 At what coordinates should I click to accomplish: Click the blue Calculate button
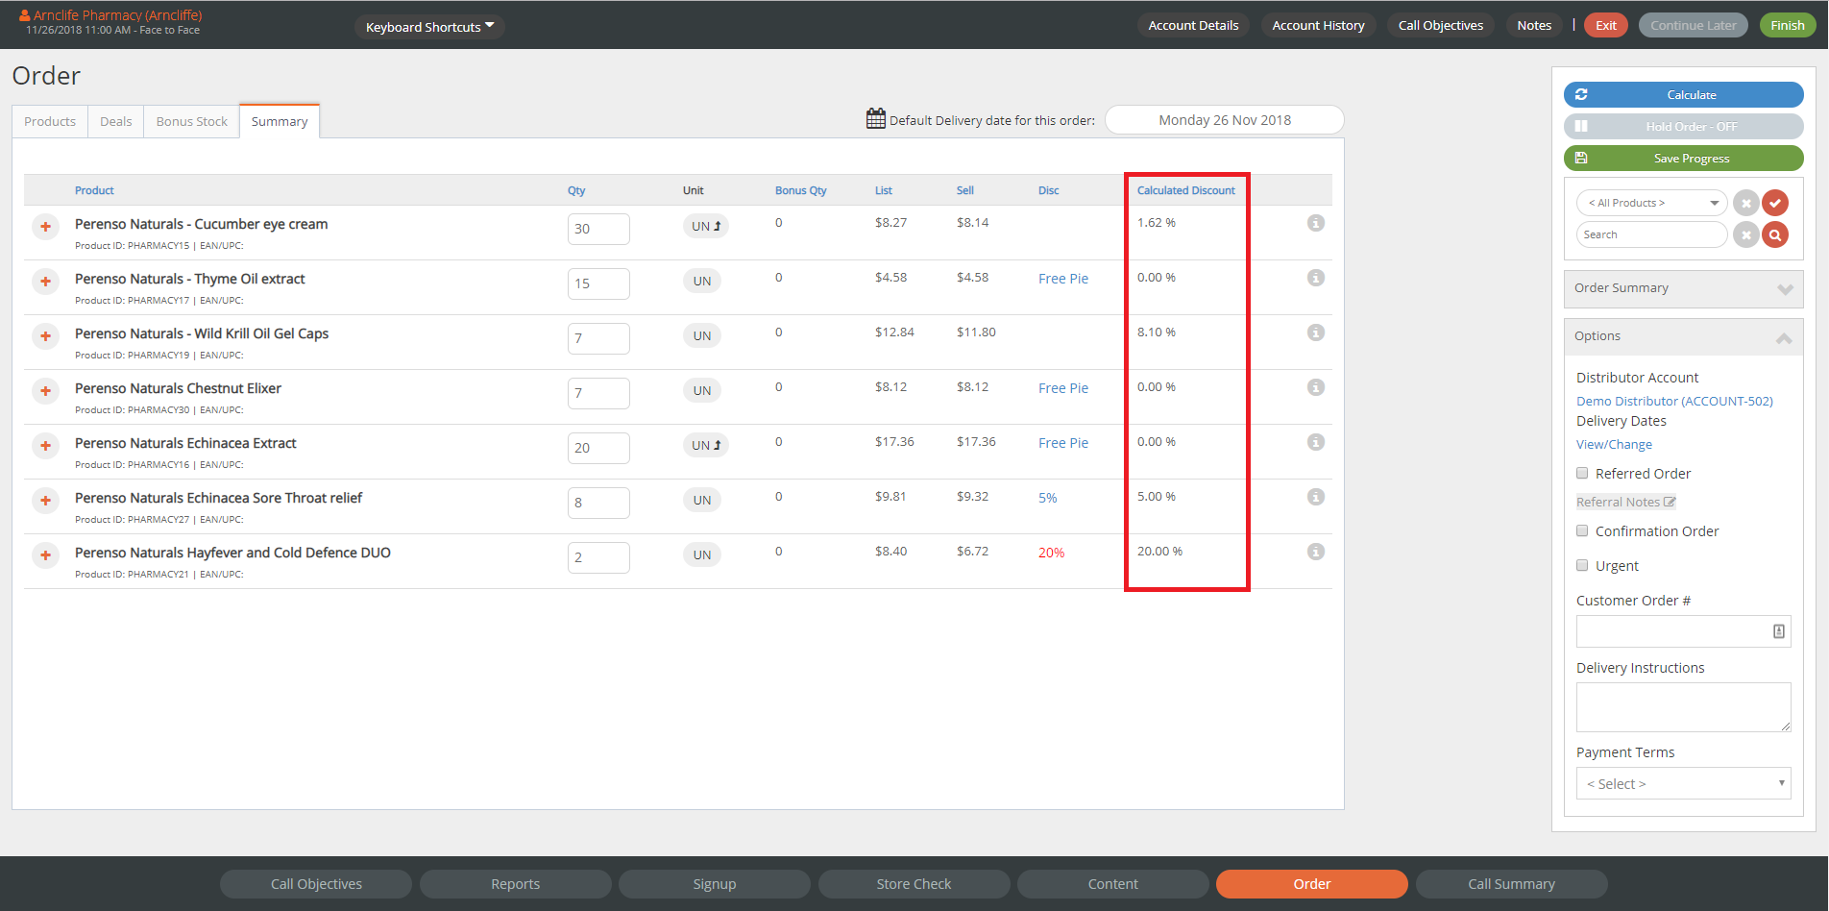point(1683,95)
